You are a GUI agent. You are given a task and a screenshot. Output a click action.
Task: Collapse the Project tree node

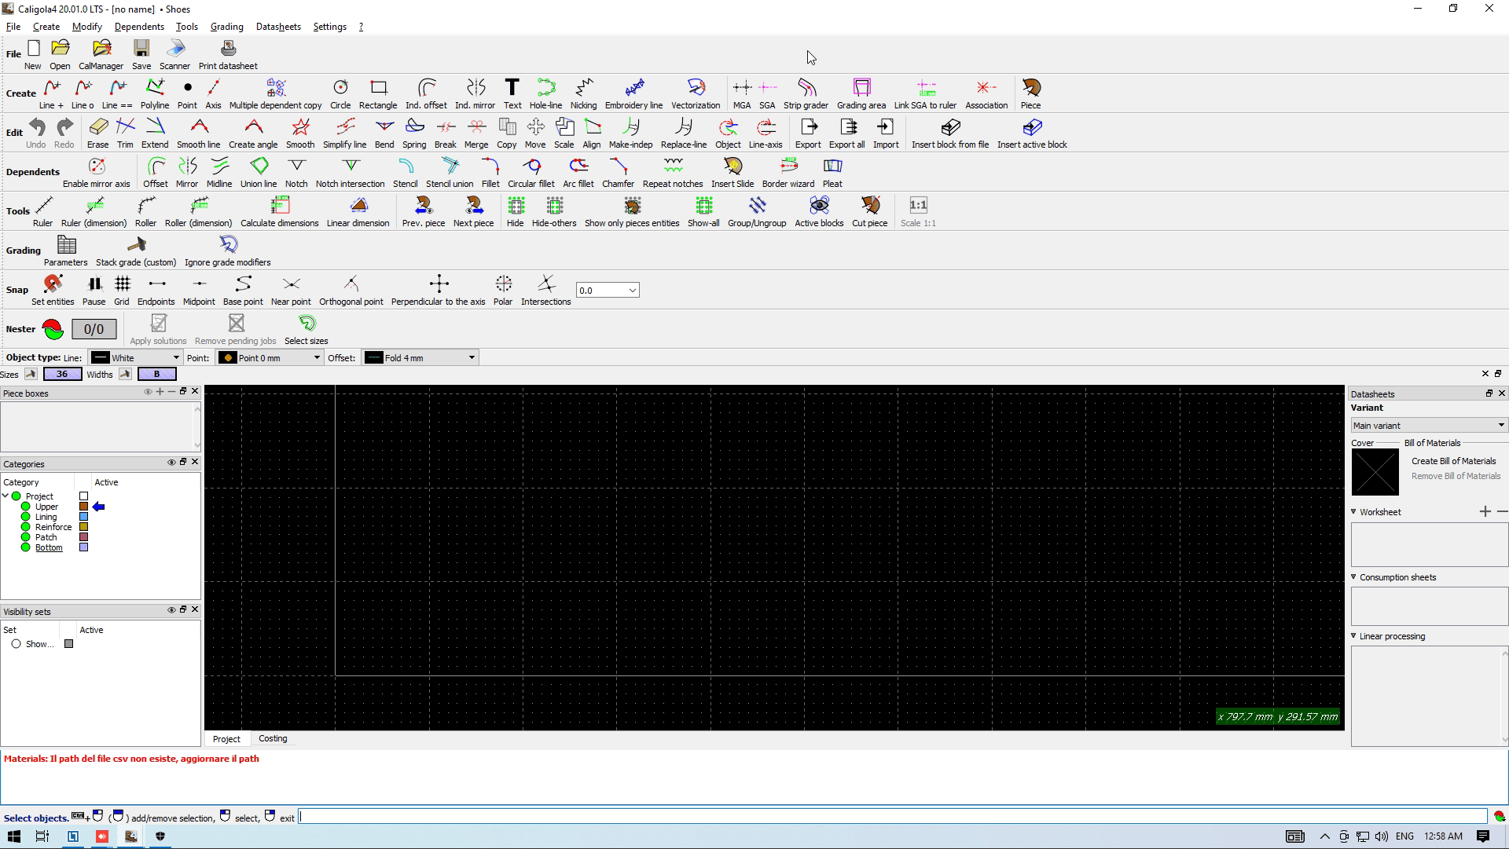tap(6, 496)
